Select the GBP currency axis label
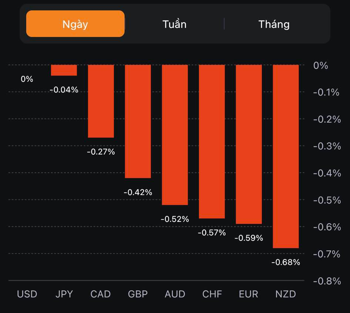Viewport: 350px width, 313px height. (x=138, y=294)
